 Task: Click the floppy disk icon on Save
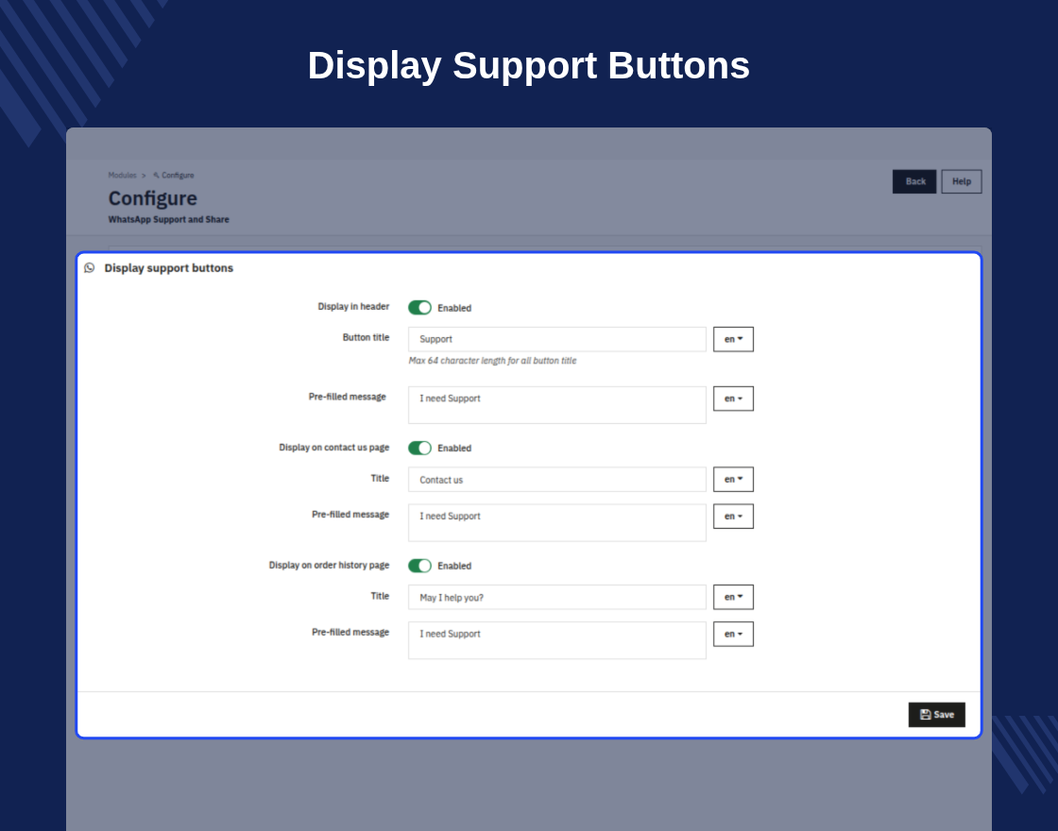[925, 714]
